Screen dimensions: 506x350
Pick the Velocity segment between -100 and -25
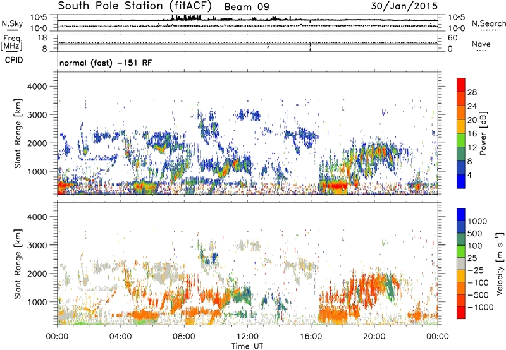coord(461,276)
